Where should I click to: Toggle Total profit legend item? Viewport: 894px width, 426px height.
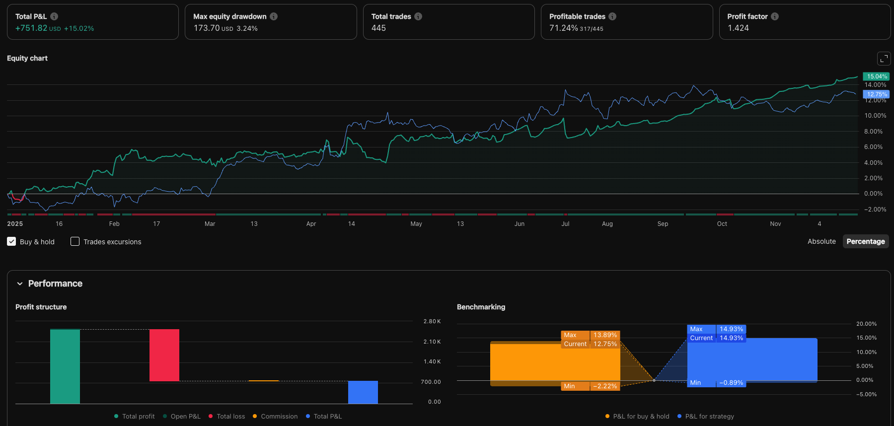pos(135,417)
